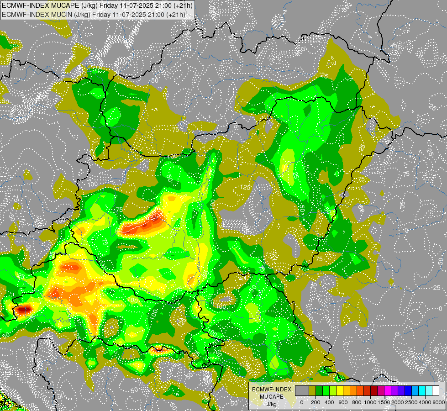Click the legend label 800

tap(357, 402)
